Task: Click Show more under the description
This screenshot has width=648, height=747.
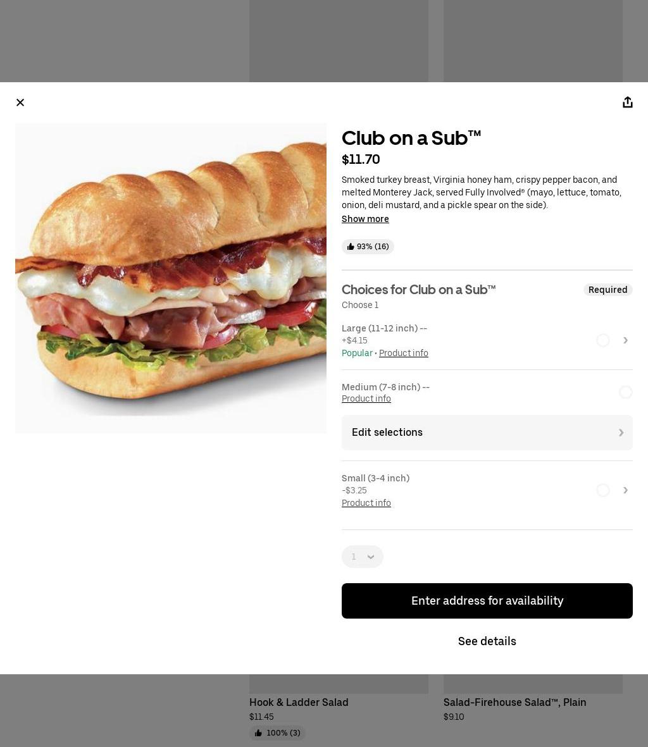Action: coord(365,219)
